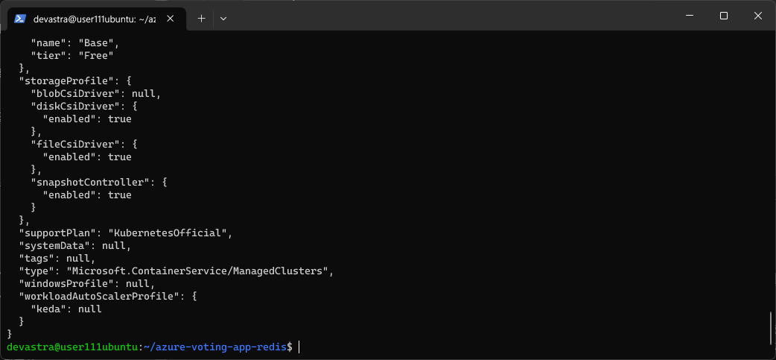Click the "windowsProfile": null line
Screen dimensions: 776x360
[x=87, y=284]
